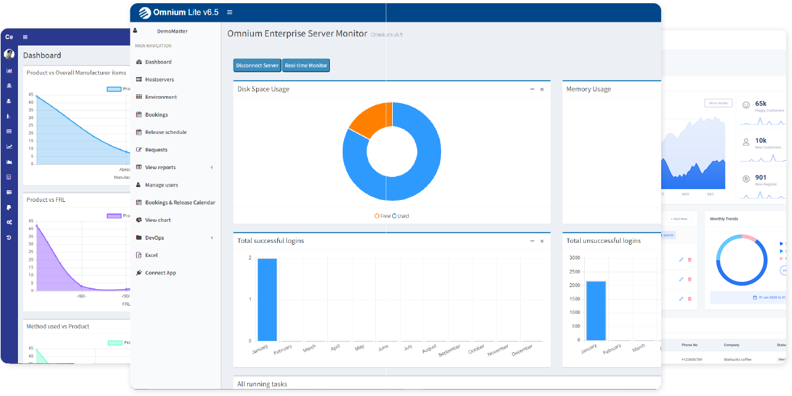Click the bar chart icon in left sidebar
792x396 pixels.
(x=9, y=70)
